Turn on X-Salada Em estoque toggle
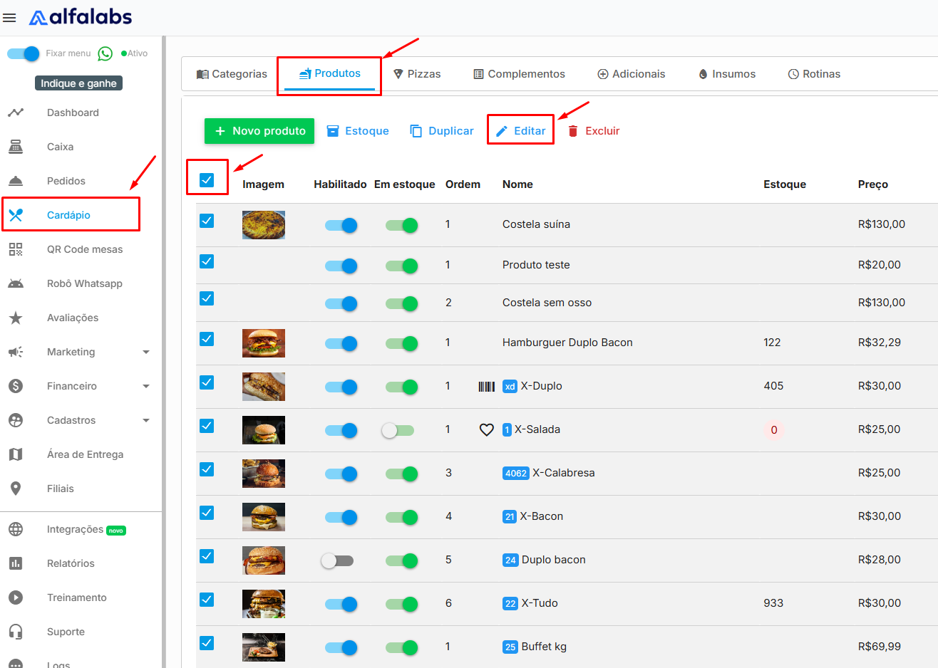938x668 pixels. pyautogui.click(x=398, y=430)
